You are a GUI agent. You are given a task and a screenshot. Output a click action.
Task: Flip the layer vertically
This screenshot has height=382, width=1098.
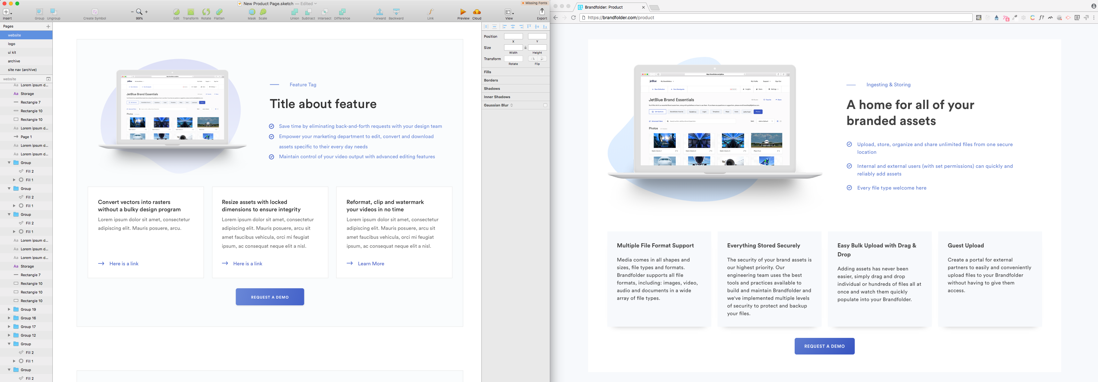tap(542, 59)
